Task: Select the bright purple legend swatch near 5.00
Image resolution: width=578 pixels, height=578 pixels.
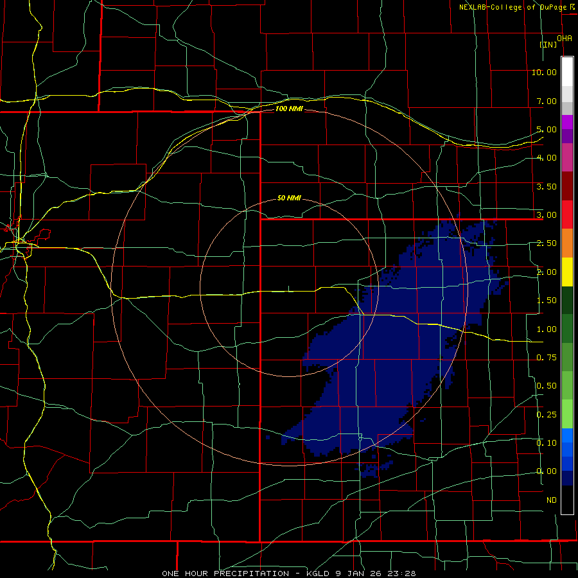Action: click(x=567, y=123)
